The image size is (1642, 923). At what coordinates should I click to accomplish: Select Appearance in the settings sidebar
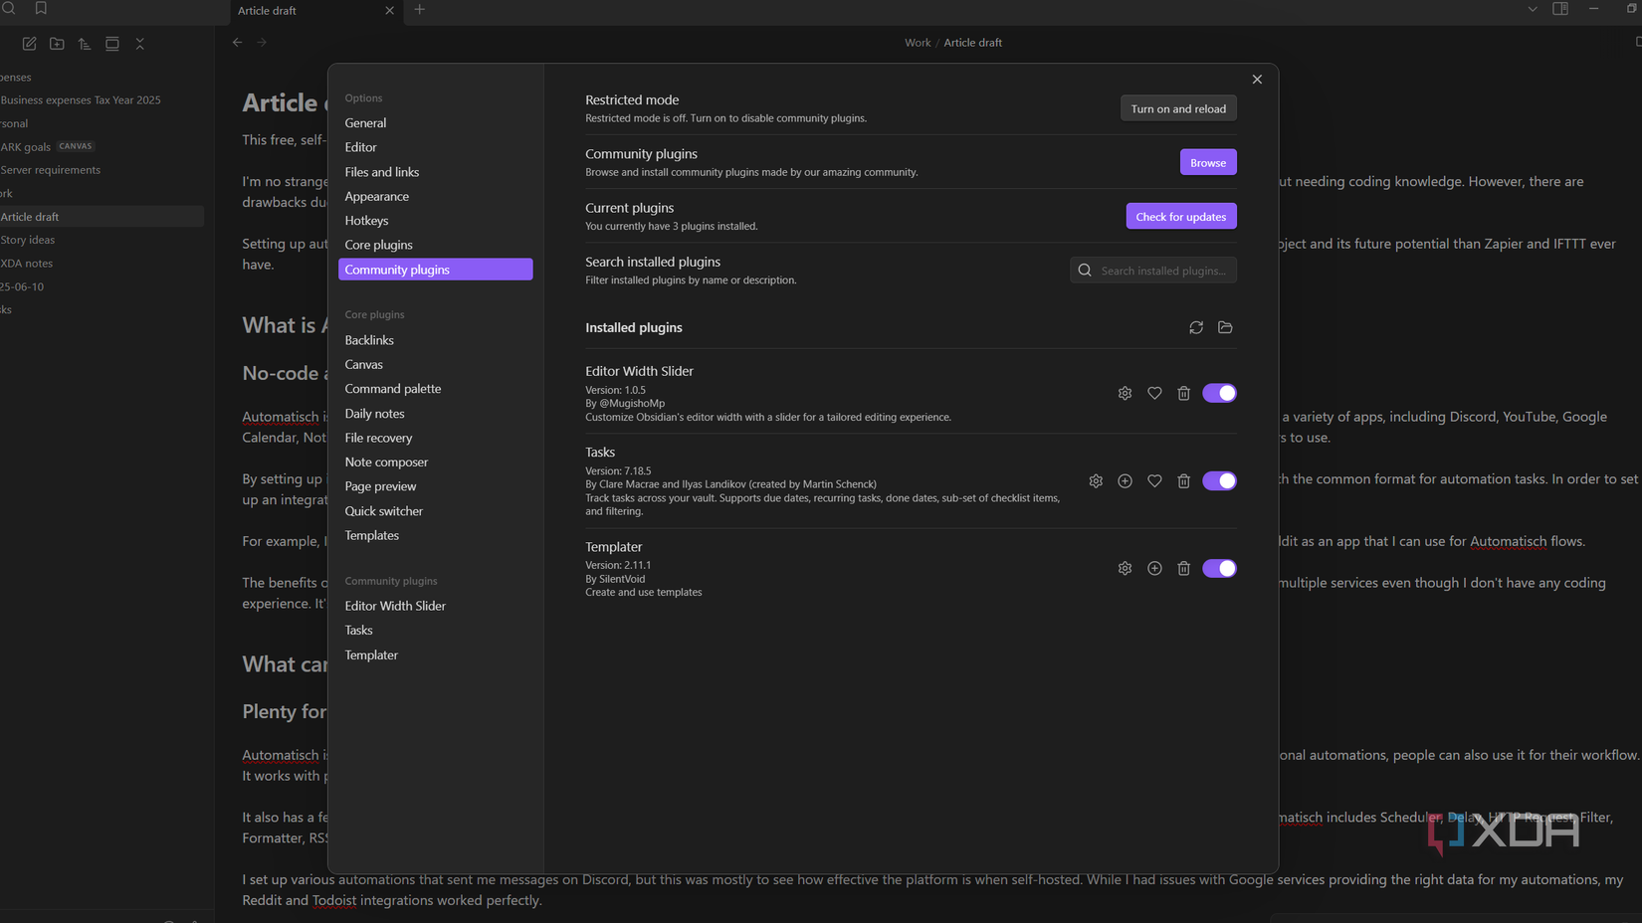377,196
